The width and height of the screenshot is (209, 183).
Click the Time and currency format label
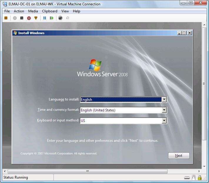click(58, 110)
